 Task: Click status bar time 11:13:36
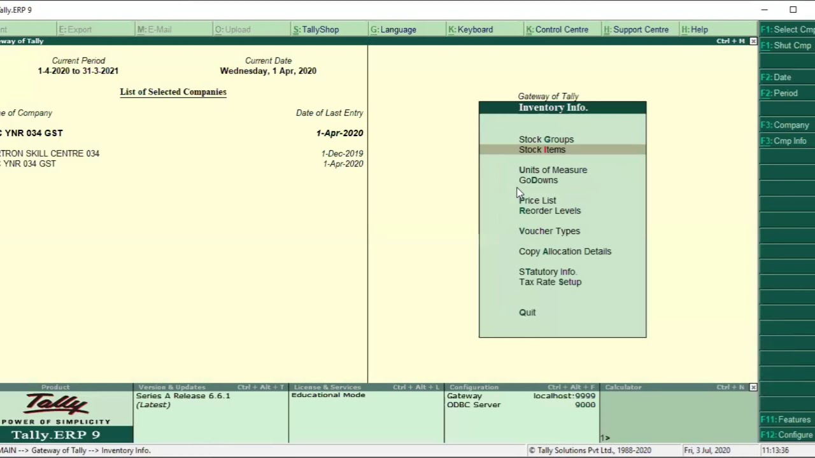(x=776, y=450)
